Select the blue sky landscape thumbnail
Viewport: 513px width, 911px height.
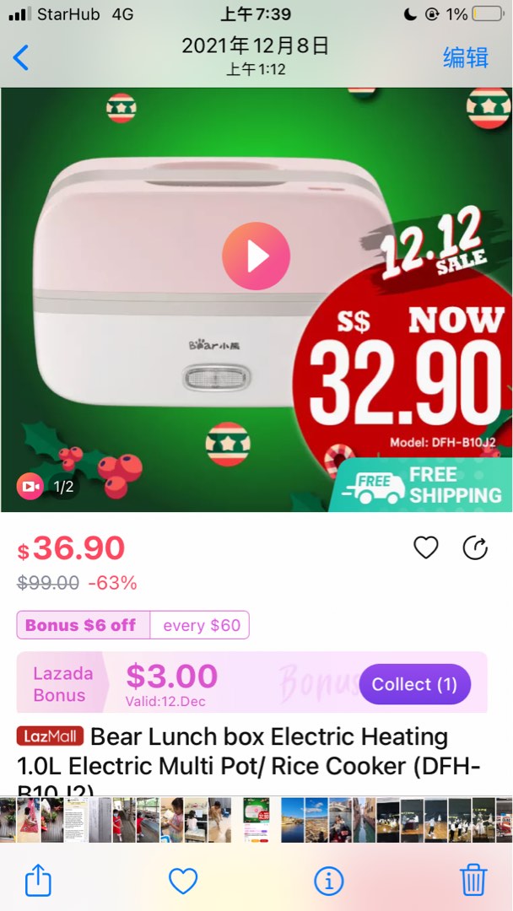pyautogui.click(x=316, y=820)
